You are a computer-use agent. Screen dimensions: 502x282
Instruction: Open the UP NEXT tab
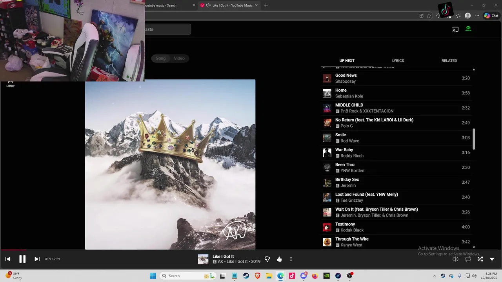[347, 61]
